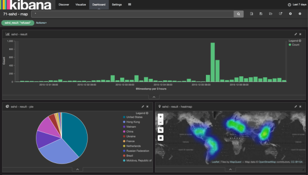The image size is (308, 175).
Task: Remove the sshd - result - heatmap panel
Action: (x=300, y=107)
